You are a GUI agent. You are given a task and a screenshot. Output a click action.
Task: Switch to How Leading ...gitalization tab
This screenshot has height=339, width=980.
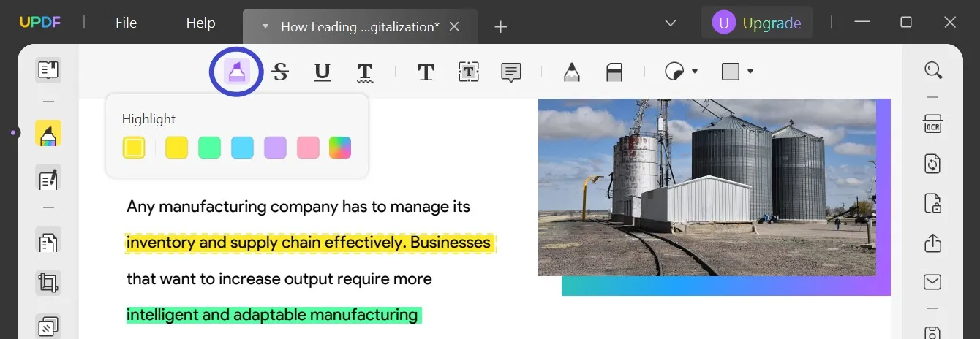click(x=360, y=27)
